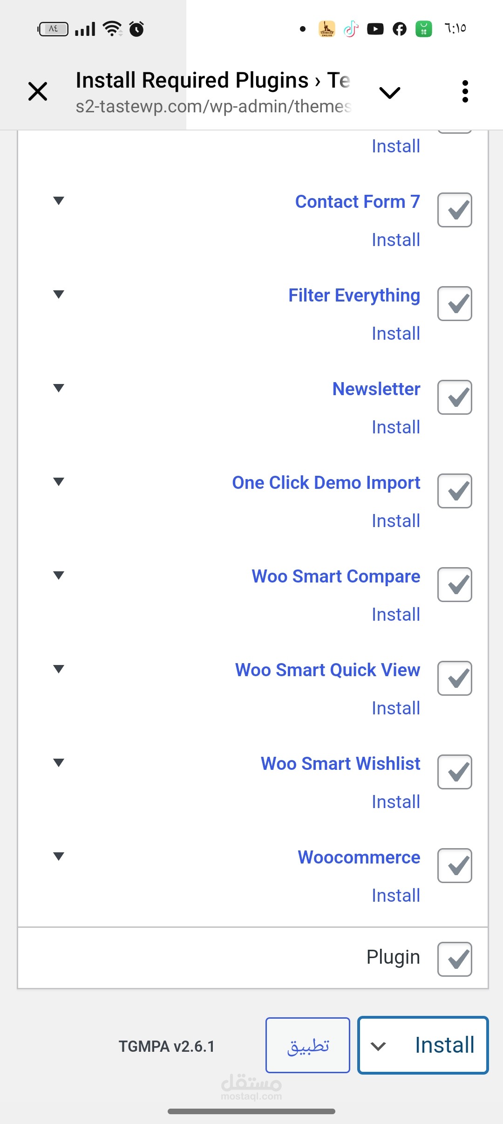Tap the Facebook notification icon
This screenshot has width=503, height=1124.
[x=399, y=29]
